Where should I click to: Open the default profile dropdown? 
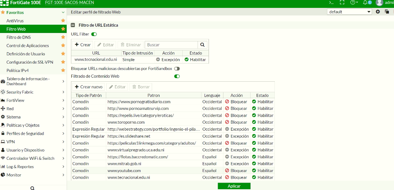coord(349,12)
